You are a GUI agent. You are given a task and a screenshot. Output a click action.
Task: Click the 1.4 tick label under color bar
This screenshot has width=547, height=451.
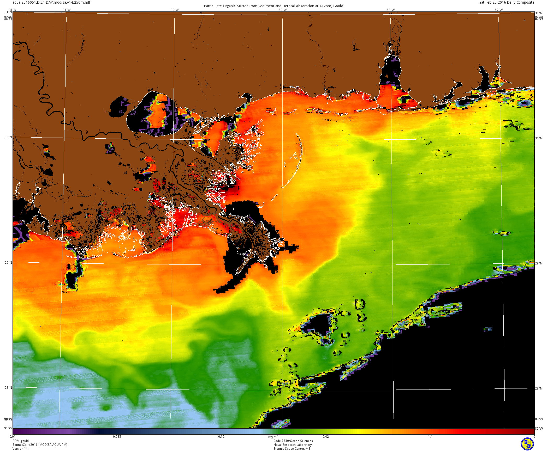tap(430, 437)
